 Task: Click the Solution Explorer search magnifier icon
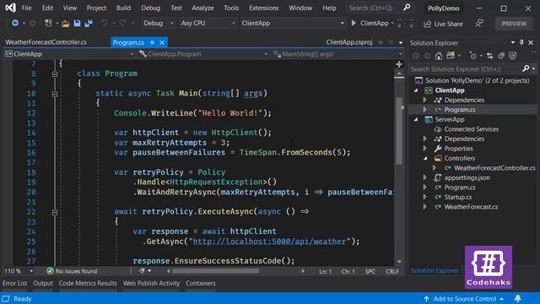click(x=526, y=68)
